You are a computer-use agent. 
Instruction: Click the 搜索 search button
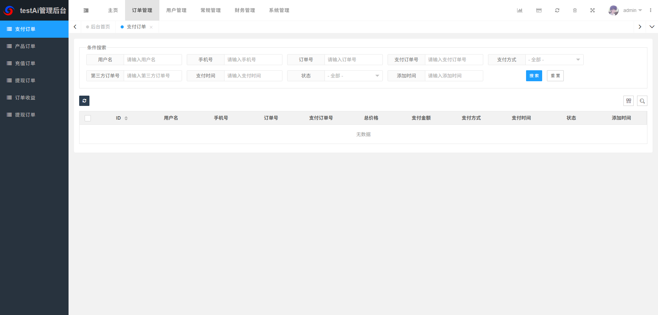[534, 76]
